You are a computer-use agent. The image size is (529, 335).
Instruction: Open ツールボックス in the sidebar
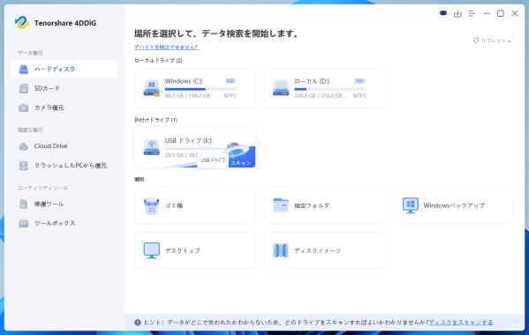(x=64, y=223)
